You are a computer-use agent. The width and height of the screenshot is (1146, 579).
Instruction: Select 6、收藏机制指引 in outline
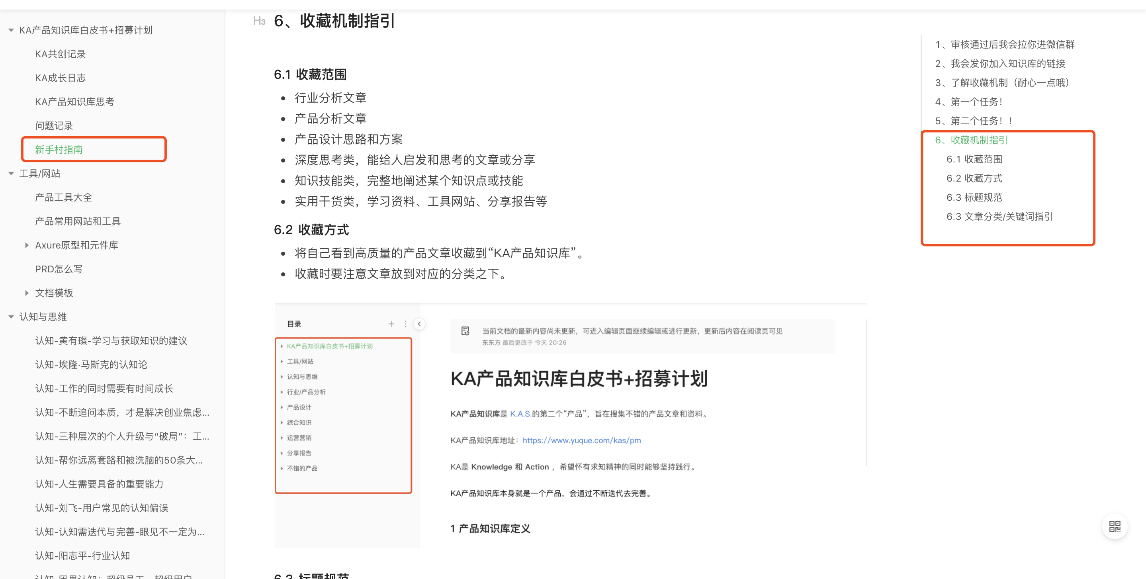coord(971,140)
